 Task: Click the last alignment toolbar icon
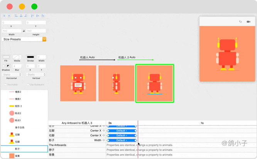tap(43, 16)
